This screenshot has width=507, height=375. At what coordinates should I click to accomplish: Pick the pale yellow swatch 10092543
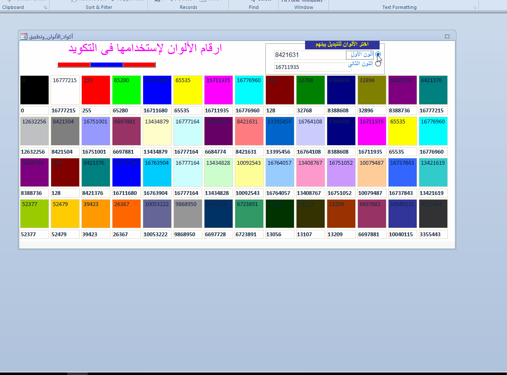[x=249, y=172]
